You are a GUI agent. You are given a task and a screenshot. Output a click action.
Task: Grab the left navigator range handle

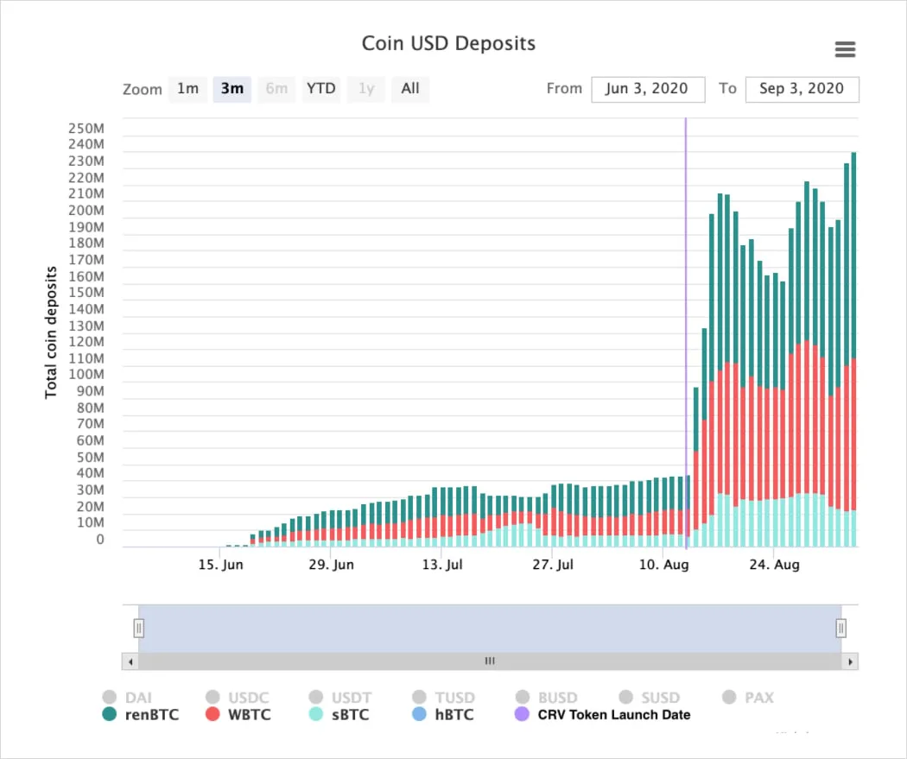coord(139,628)
